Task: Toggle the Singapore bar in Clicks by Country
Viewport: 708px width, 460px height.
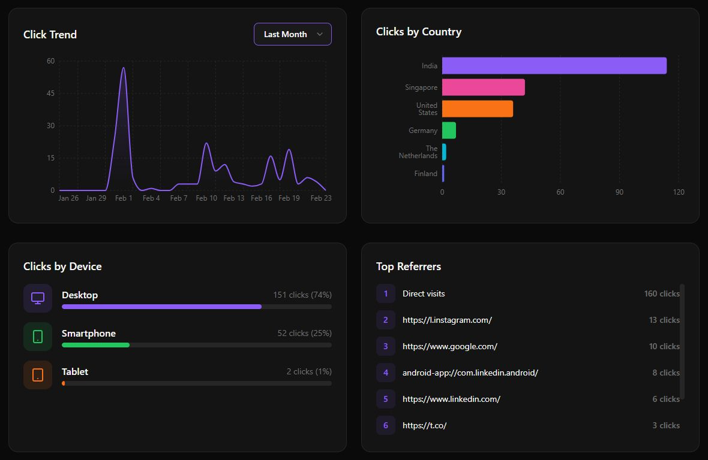Action: (483, 87)
